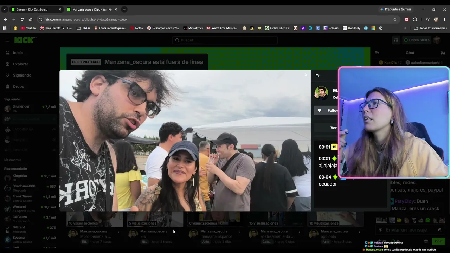The height and width of the screenshot is (253, 450).
Task: Open the media controls icon in Chrome toolbar
Action: coord(427,19)
